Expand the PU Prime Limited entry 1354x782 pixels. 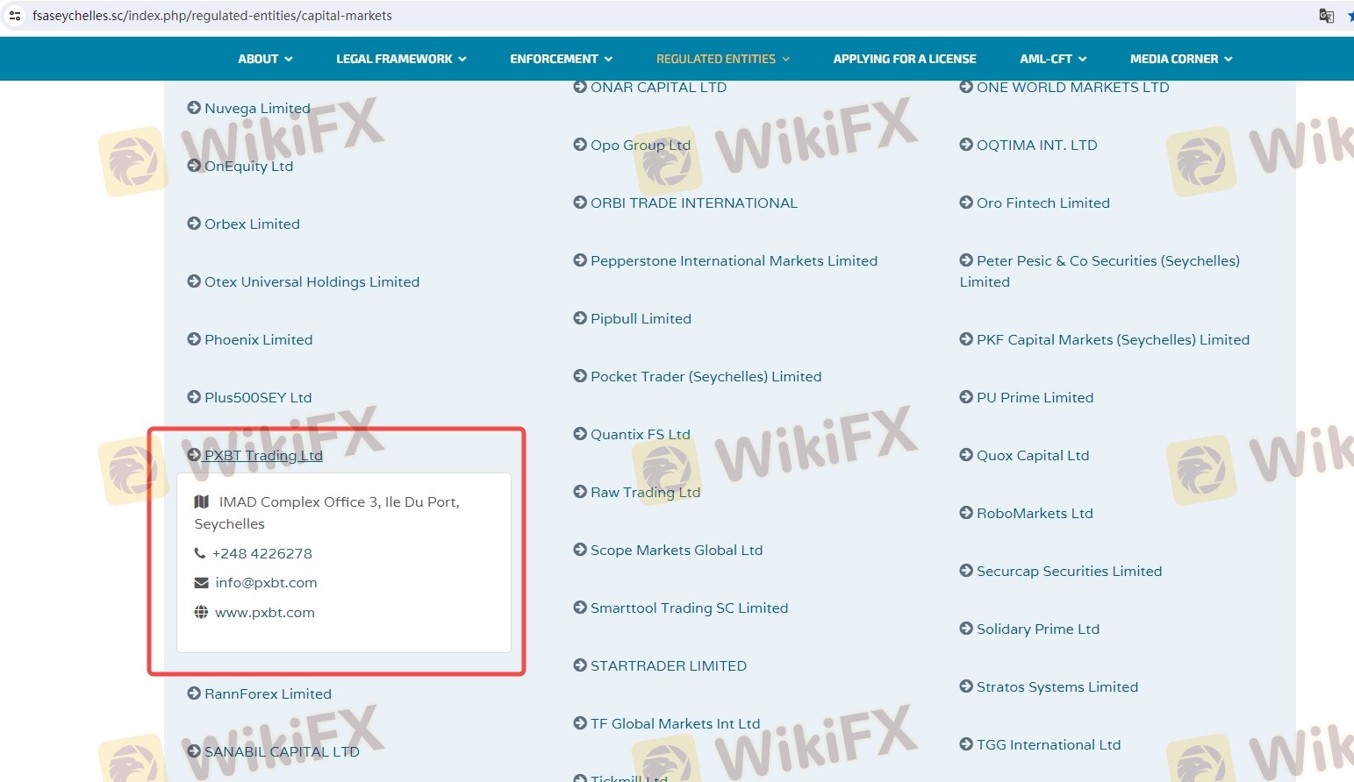click(1035, 397)
